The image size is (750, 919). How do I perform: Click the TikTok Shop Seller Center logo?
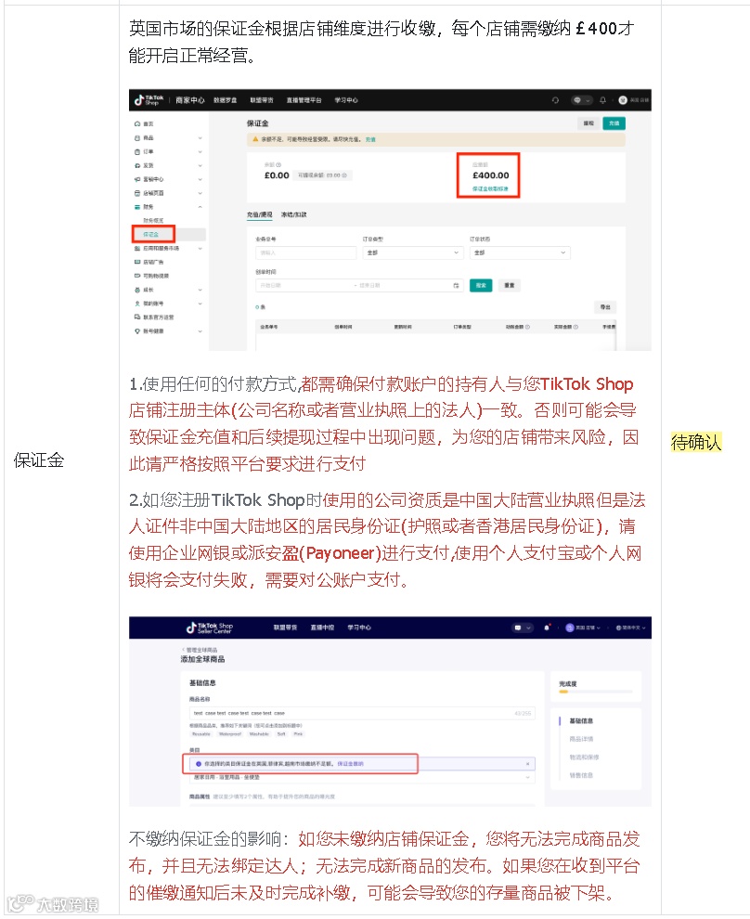point(209,628)
